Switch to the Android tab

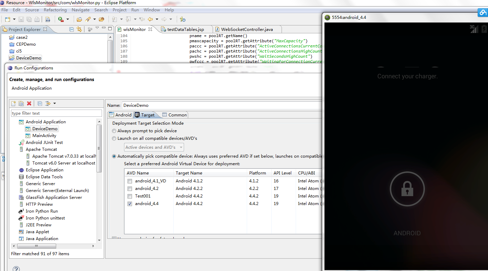click(x=120, y=115)
